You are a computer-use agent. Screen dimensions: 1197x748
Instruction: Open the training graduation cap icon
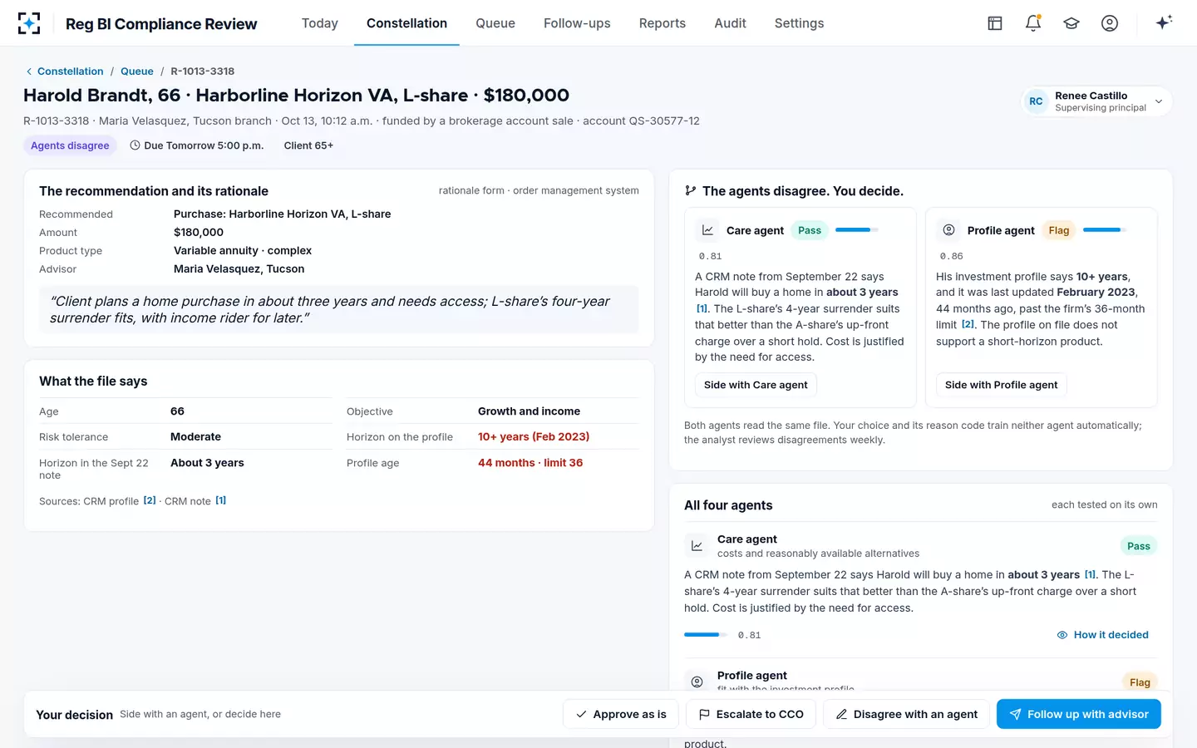coord(1071,23)
